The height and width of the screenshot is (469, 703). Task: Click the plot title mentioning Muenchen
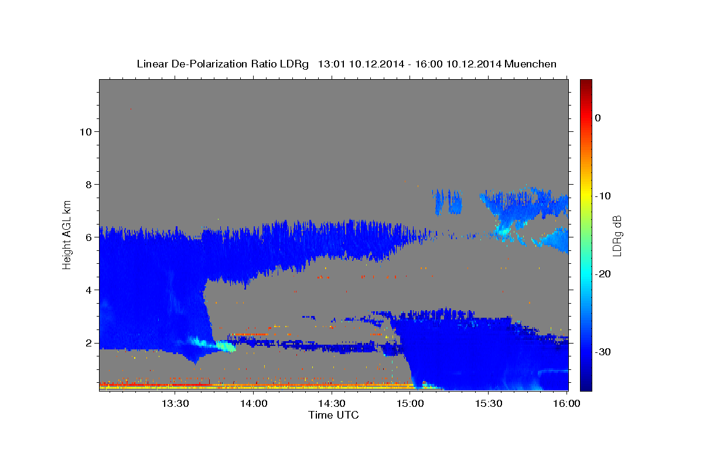(346, 64)
